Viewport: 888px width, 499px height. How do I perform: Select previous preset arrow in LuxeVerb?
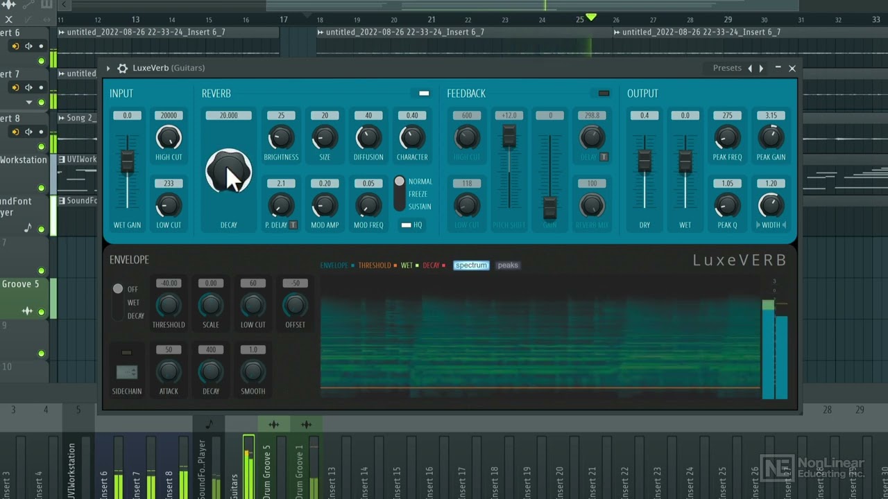[x=749, y=68]
